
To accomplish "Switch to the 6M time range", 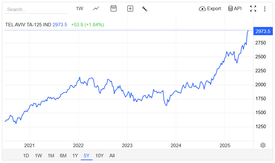I will [63, 156].
